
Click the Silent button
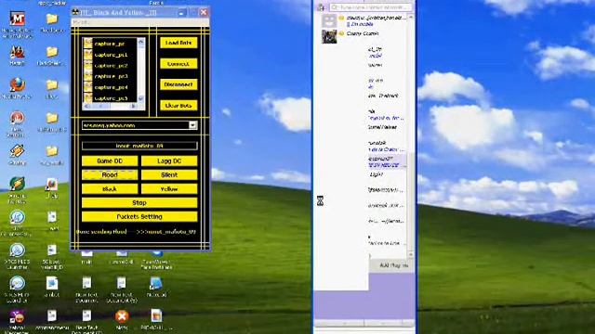click(169, 175)
